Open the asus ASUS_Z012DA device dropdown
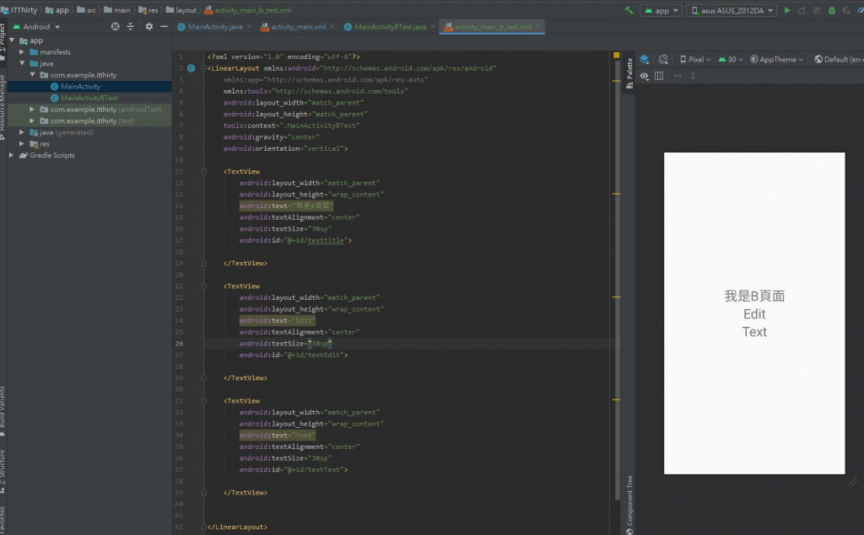The width and height of the screenshot is (864, 535). 732,10
